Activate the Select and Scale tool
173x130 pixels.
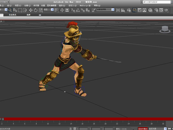41,10
